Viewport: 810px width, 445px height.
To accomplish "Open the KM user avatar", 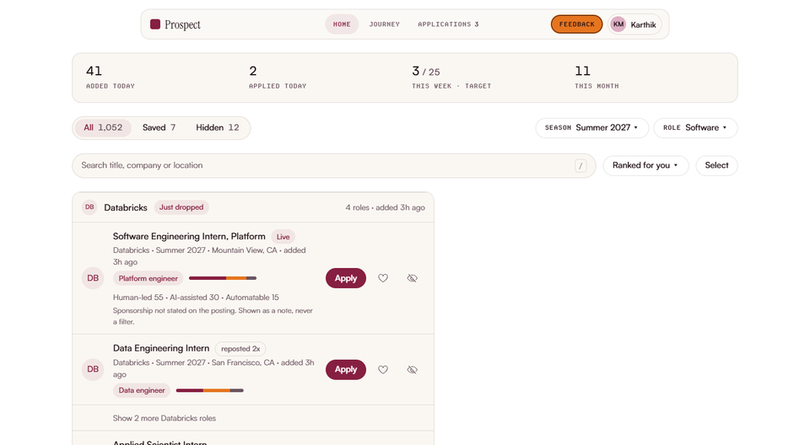I will tap(618, 24).
